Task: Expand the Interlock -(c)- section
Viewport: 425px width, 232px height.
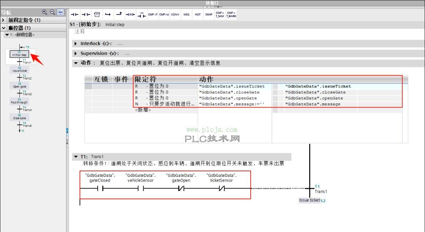Action: coord(76,43)
